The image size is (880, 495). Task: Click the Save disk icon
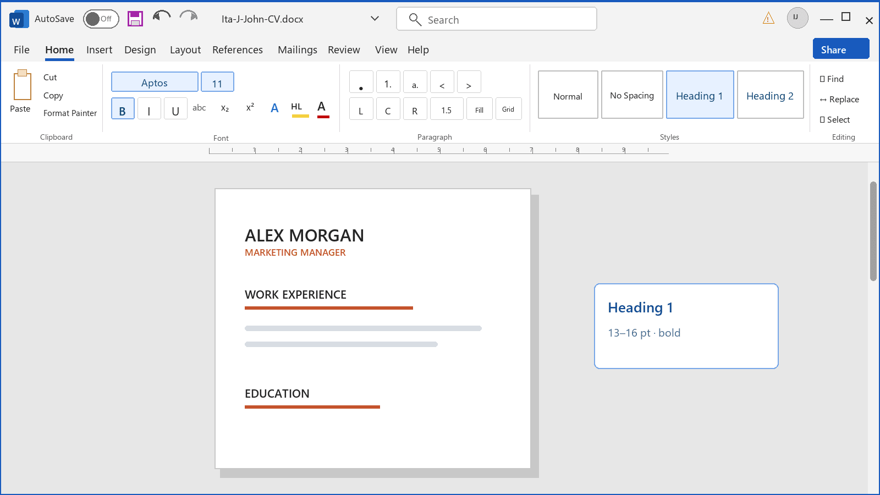pyautogui.click(x=135, y=19)
